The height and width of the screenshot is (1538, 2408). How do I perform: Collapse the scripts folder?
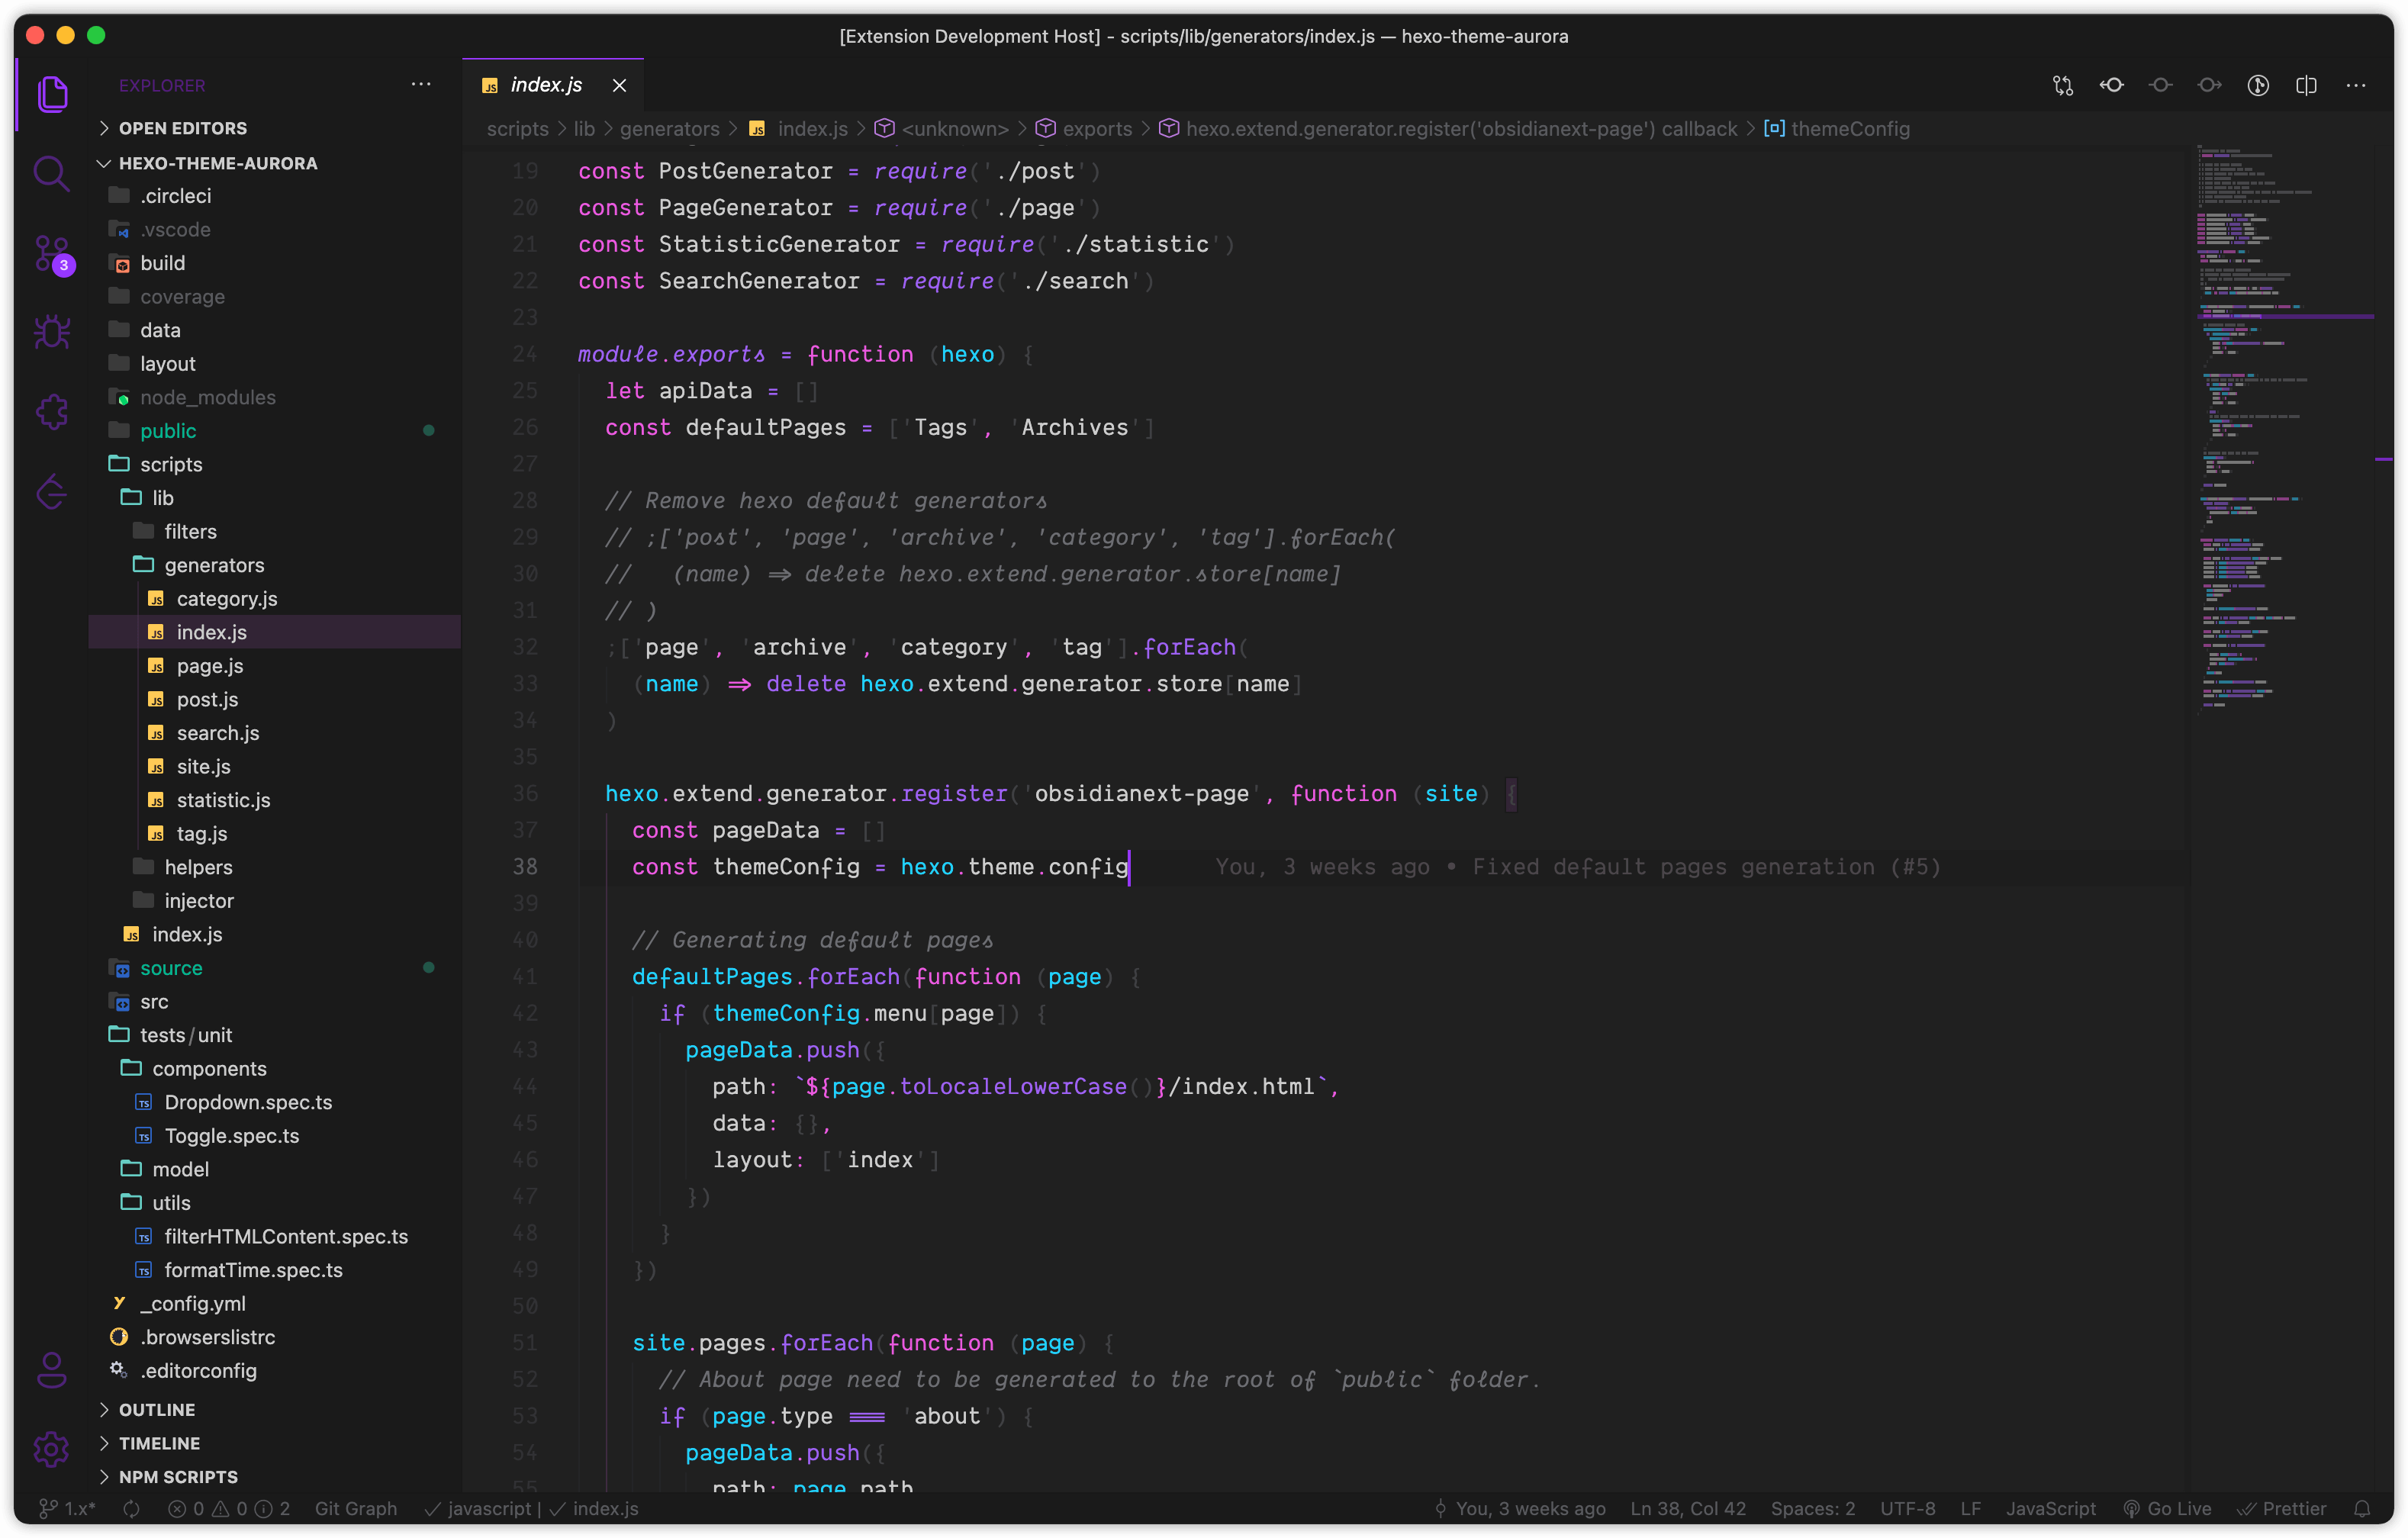pyautogui.click(x=275, y=464)
